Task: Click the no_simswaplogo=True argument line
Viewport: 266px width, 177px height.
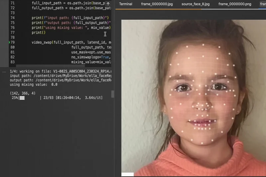Action: (91, 57)
